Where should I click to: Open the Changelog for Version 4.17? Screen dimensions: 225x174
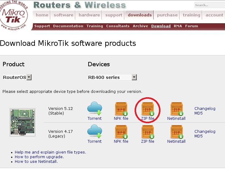(x=205, y=132)
